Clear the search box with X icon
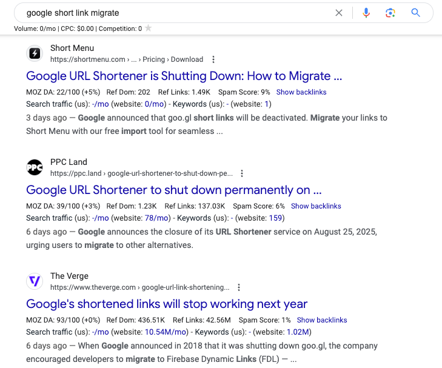 point(339,13)
